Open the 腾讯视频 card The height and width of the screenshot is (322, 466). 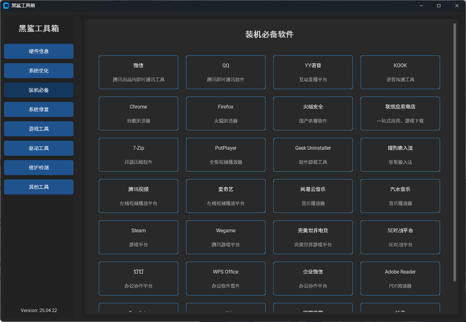tap(139, 196)
